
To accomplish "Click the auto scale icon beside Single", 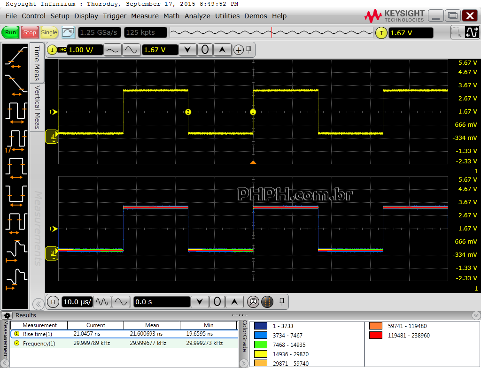I will [x=69, y=32].
